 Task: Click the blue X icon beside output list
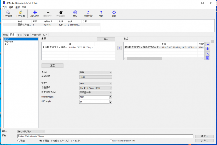coord(208,54)
